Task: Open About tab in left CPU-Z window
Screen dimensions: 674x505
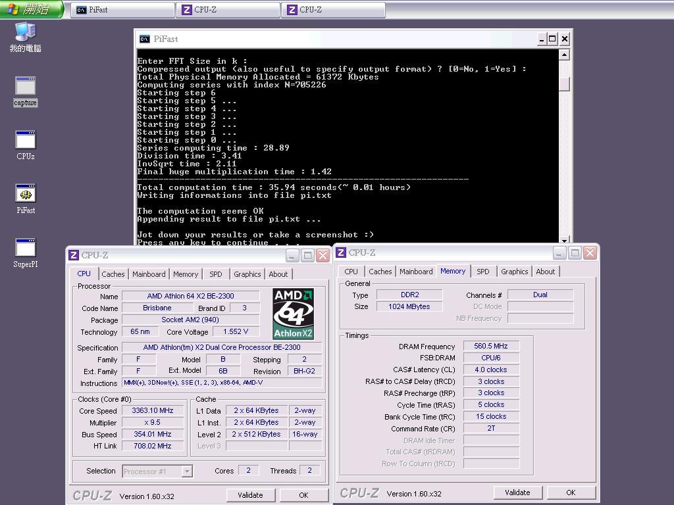Action: point(278,274)
